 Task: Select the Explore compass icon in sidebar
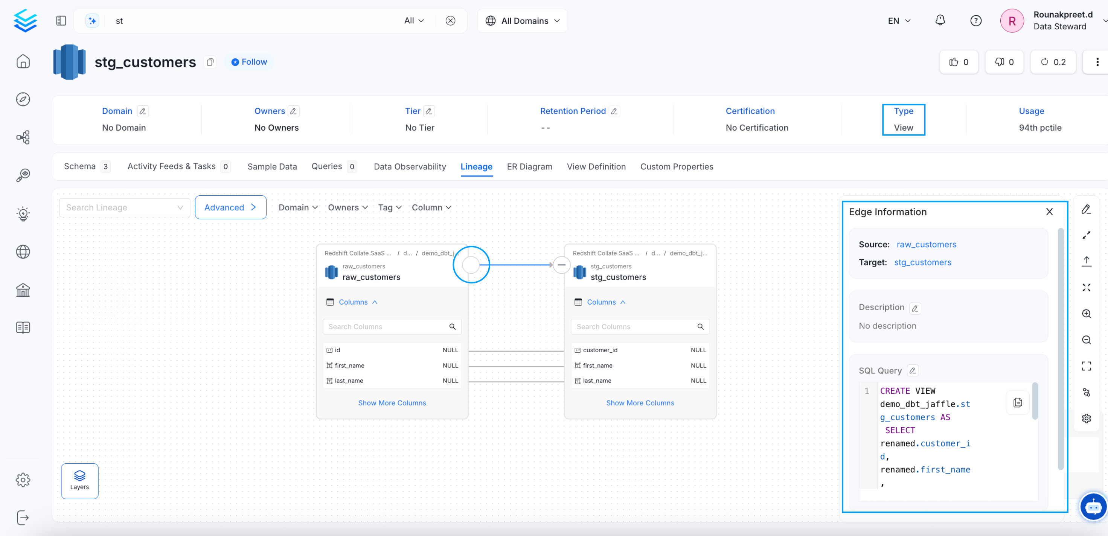23,99
